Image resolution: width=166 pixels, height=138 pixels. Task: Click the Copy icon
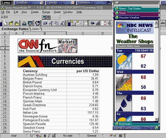57,23
